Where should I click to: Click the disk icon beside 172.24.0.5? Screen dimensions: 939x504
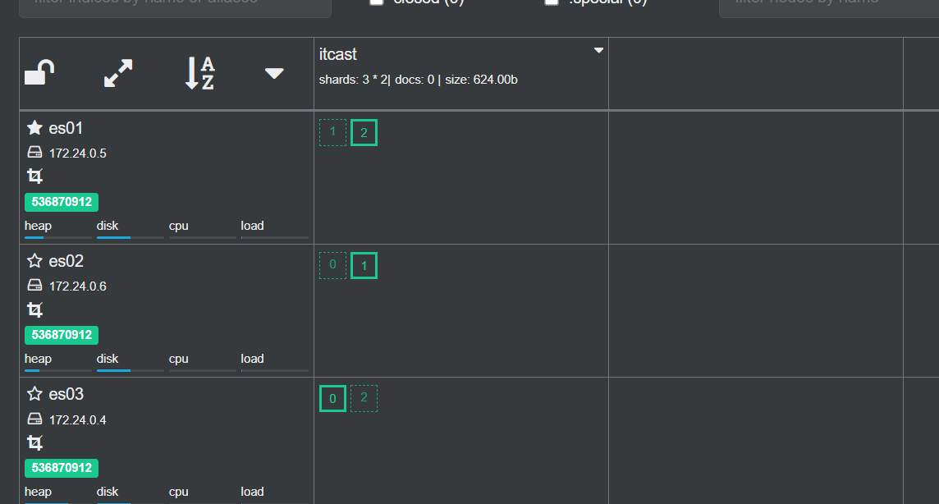click(34, 153)
